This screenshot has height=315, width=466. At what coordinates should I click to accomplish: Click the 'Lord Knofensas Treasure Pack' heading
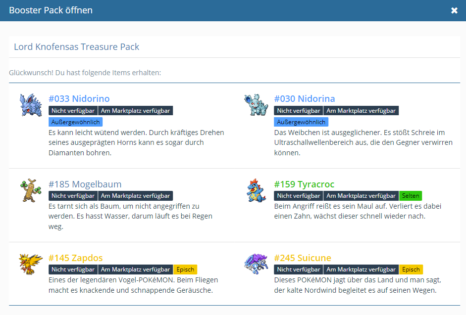77,47
